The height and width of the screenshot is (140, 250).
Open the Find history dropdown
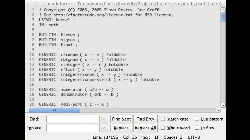coord(104,119)
